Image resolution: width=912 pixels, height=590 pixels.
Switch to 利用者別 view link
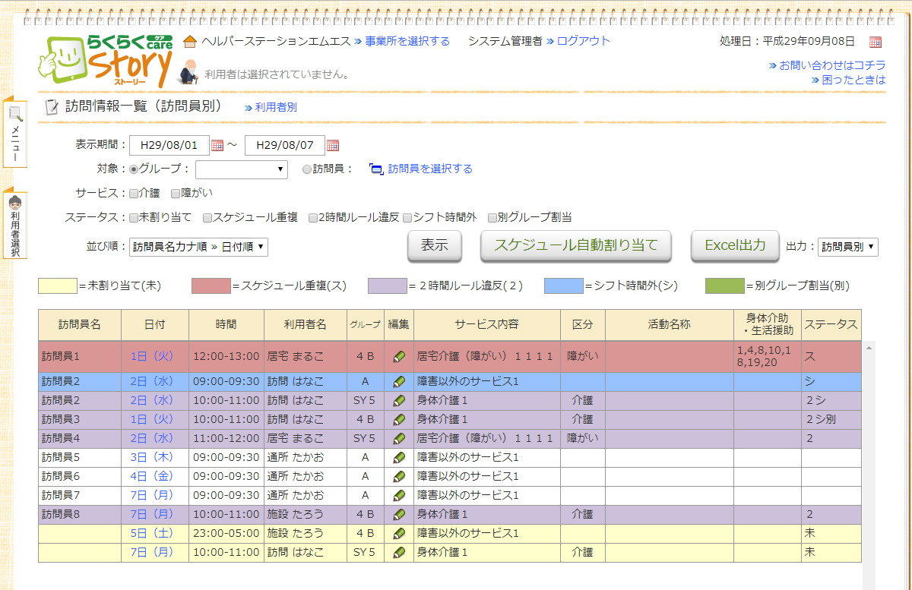pyautogui.click(x=276, y=108)
